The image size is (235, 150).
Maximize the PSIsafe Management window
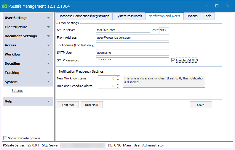[217, 6]
